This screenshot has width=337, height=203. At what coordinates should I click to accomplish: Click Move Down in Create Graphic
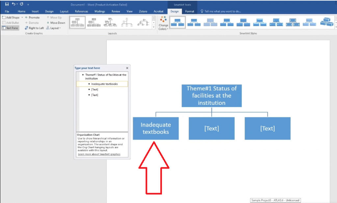[56, 23]
